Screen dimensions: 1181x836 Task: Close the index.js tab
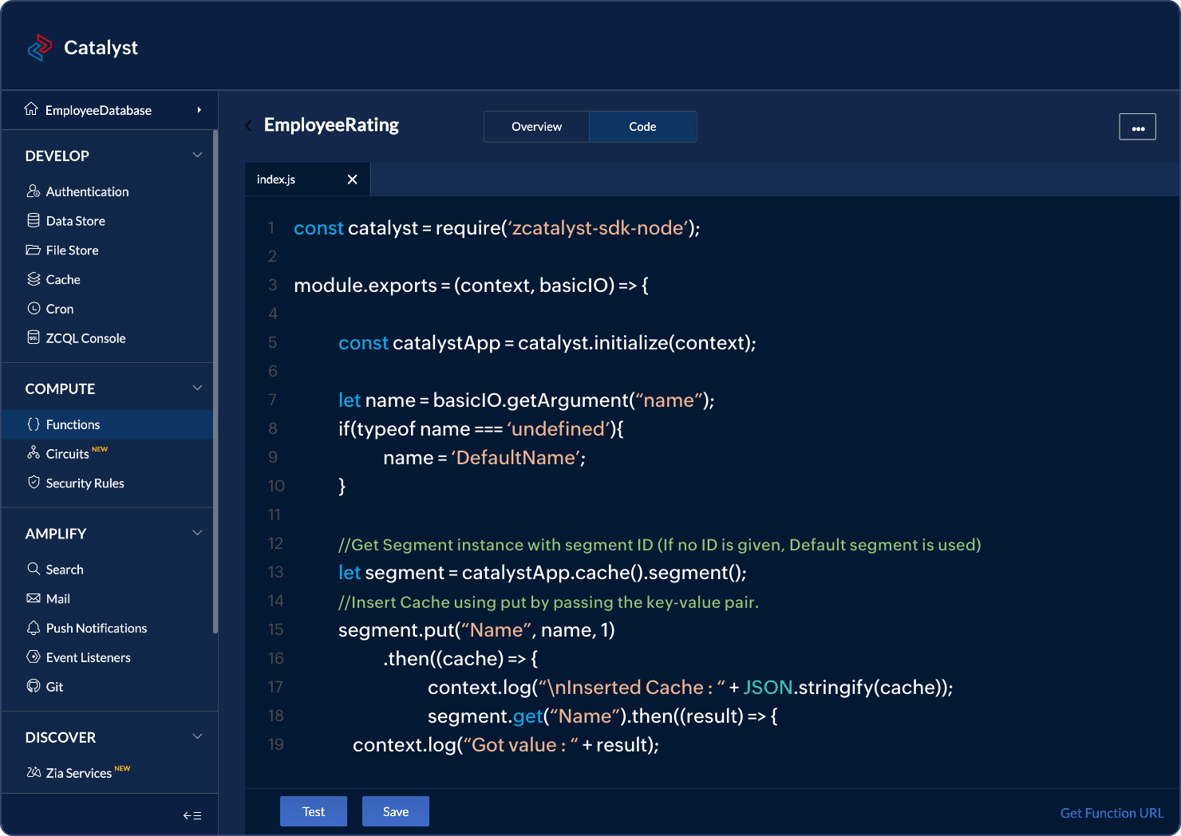[352, 179]
